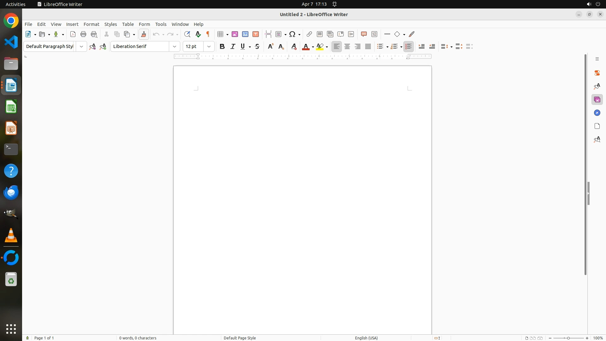Image resolution: width=606 pixels, height=341 pixels.
Task: Toggle Italic formatting
Action: tap(233, 46)
